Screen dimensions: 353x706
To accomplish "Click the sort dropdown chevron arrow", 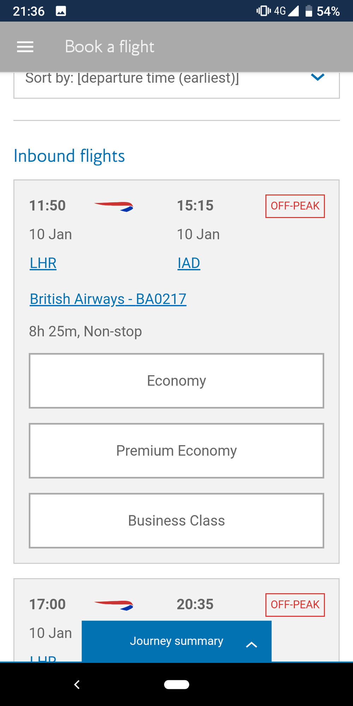I will click(318, 77).
